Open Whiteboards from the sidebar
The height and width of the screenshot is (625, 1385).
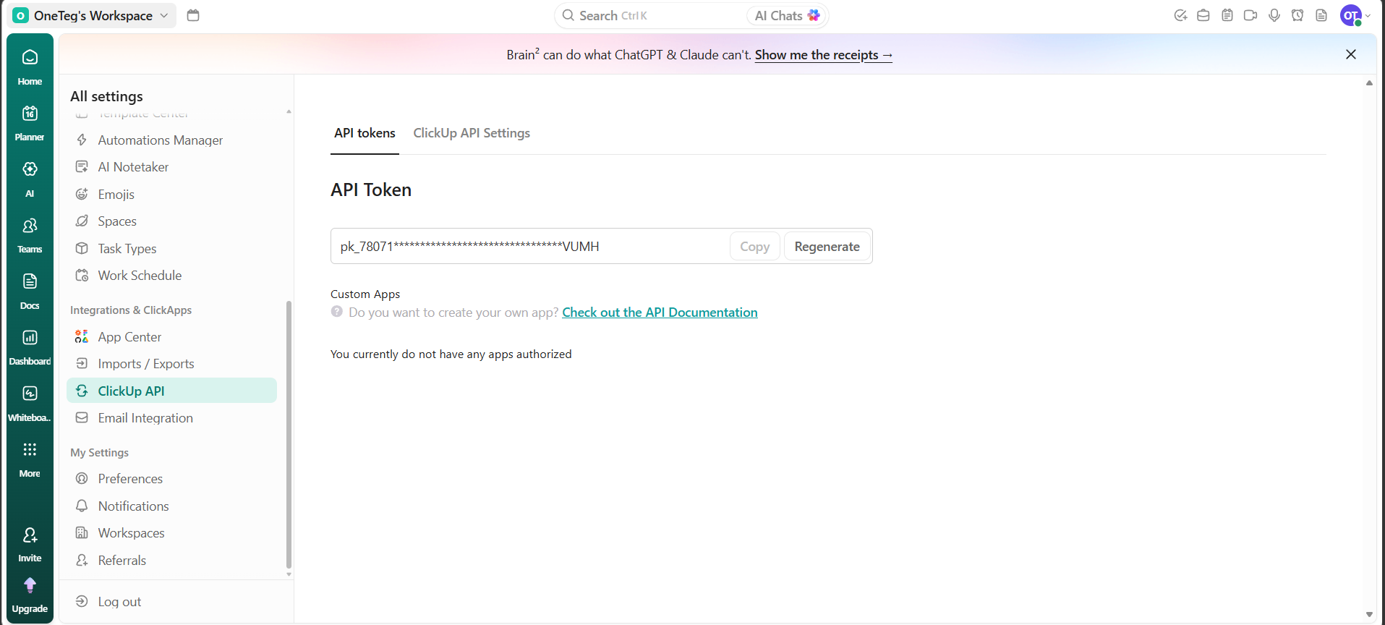[30, 404]
